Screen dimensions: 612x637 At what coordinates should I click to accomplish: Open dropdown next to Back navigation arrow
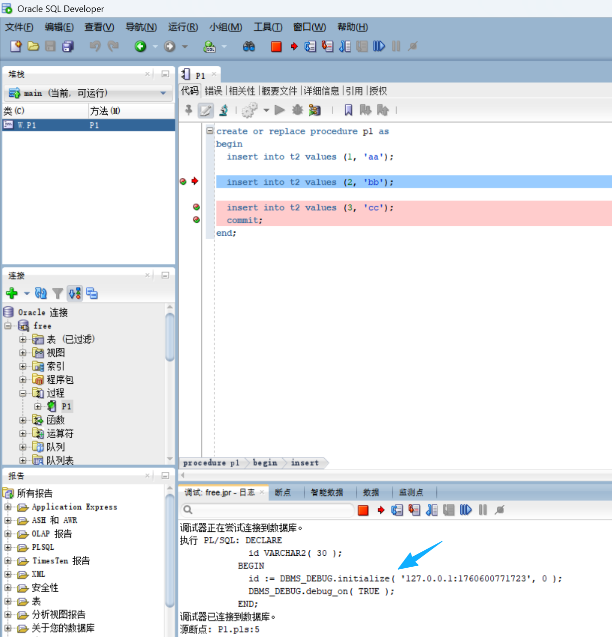155,46
